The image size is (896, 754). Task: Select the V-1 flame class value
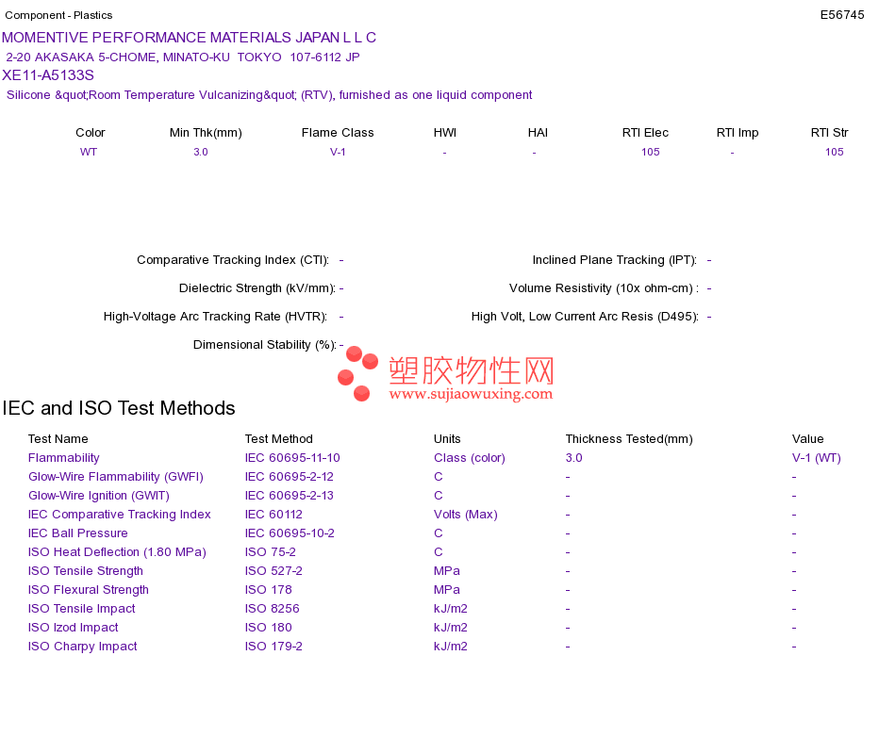338,152
